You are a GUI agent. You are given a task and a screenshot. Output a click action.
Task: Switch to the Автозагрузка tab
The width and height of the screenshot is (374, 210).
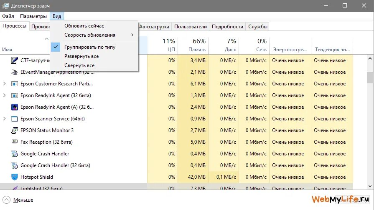click(x=154, y=27)
